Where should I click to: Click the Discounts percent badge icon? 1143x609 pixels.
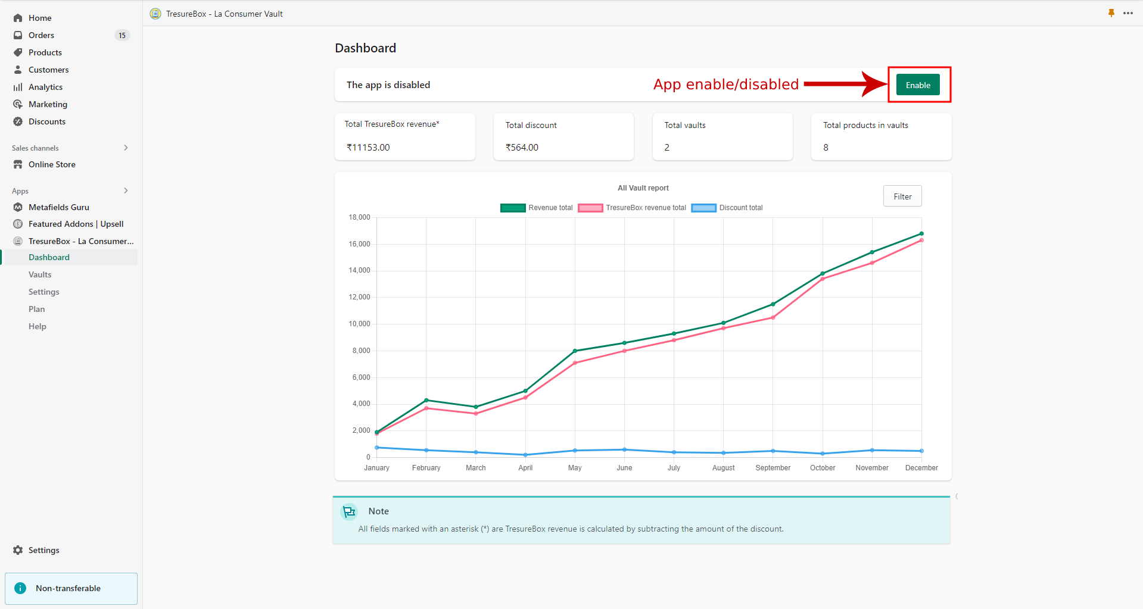(x=18, y=121)
